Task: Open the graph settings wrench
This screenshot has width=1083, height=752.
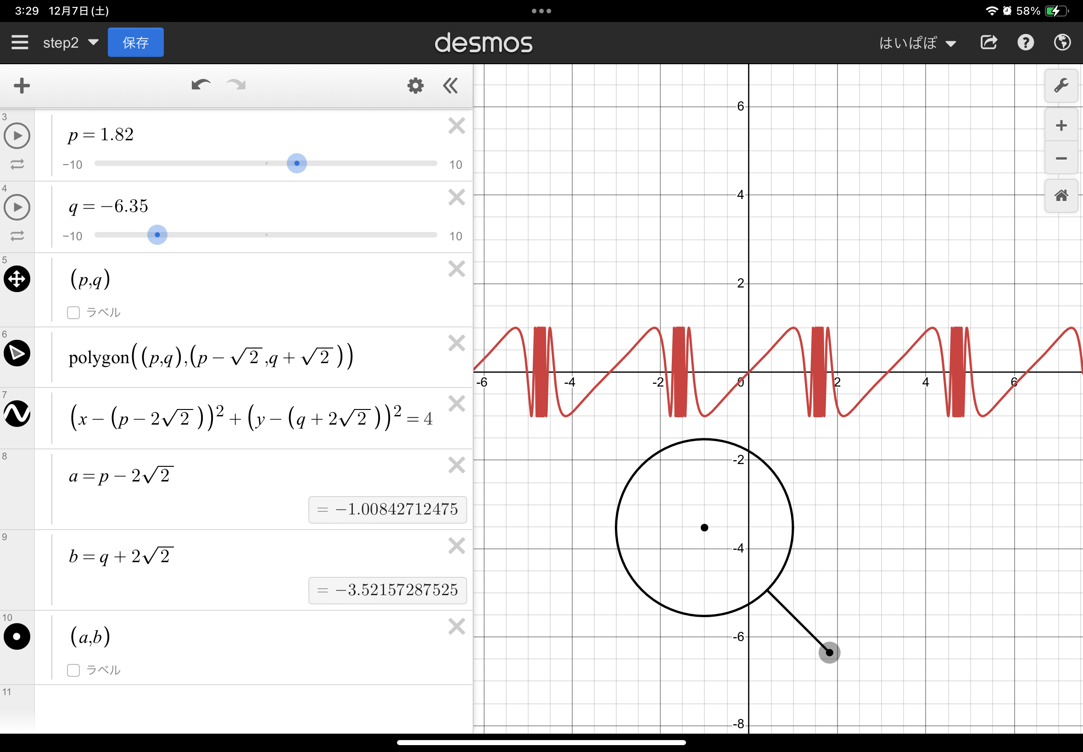Action: tap(1061, 86)
